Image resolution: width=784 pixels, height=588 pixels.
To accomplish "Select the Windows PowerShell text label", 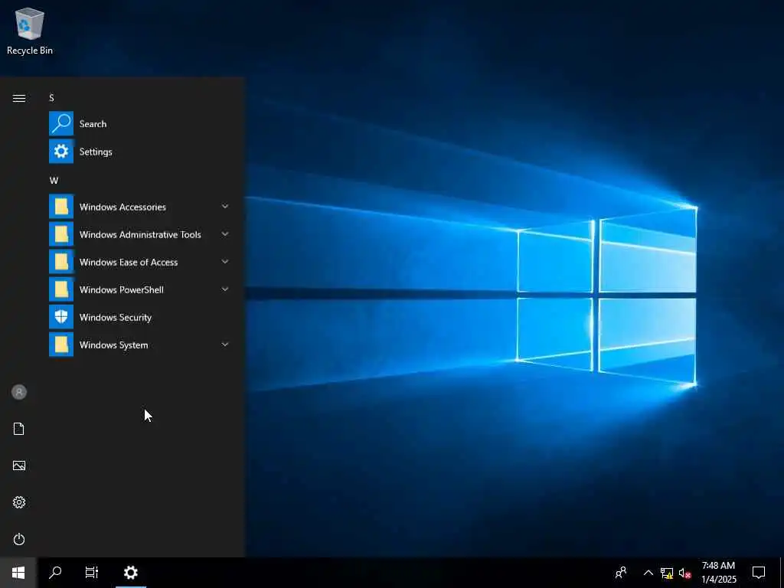I will [122, 289].
